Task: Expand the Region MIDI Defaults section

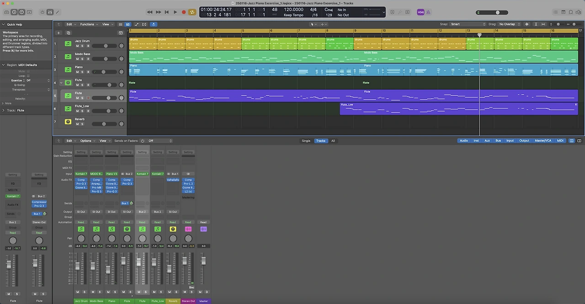Action: [x=3, y=65]
